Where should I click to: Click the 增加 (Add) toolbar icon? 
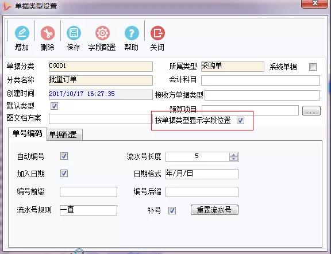[x=22, y=33]
